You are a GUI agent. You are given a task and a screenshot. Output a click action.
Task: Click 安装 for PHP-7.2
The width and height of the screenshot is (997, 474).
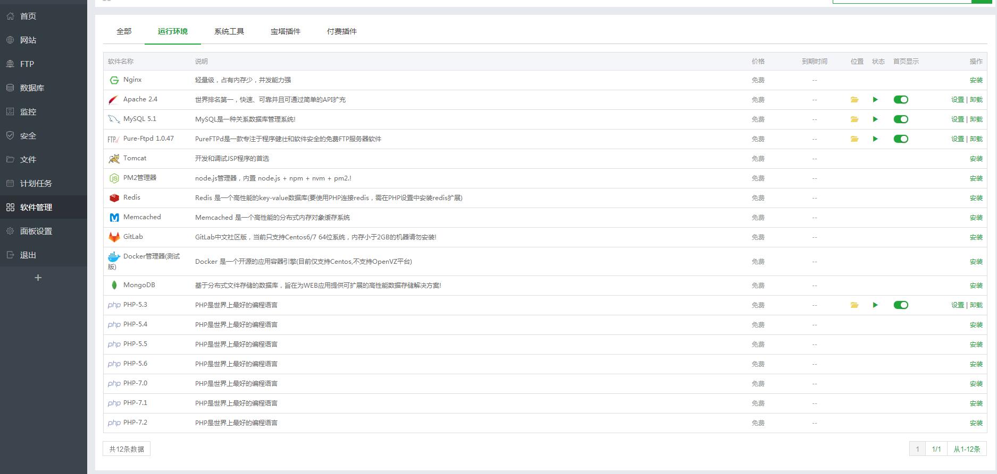[x=976, y=423]
